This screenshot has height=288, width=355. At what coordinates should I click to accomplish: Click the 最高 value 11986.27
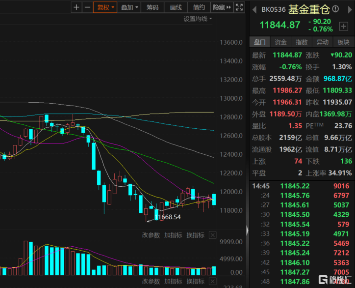click(287, 90)
